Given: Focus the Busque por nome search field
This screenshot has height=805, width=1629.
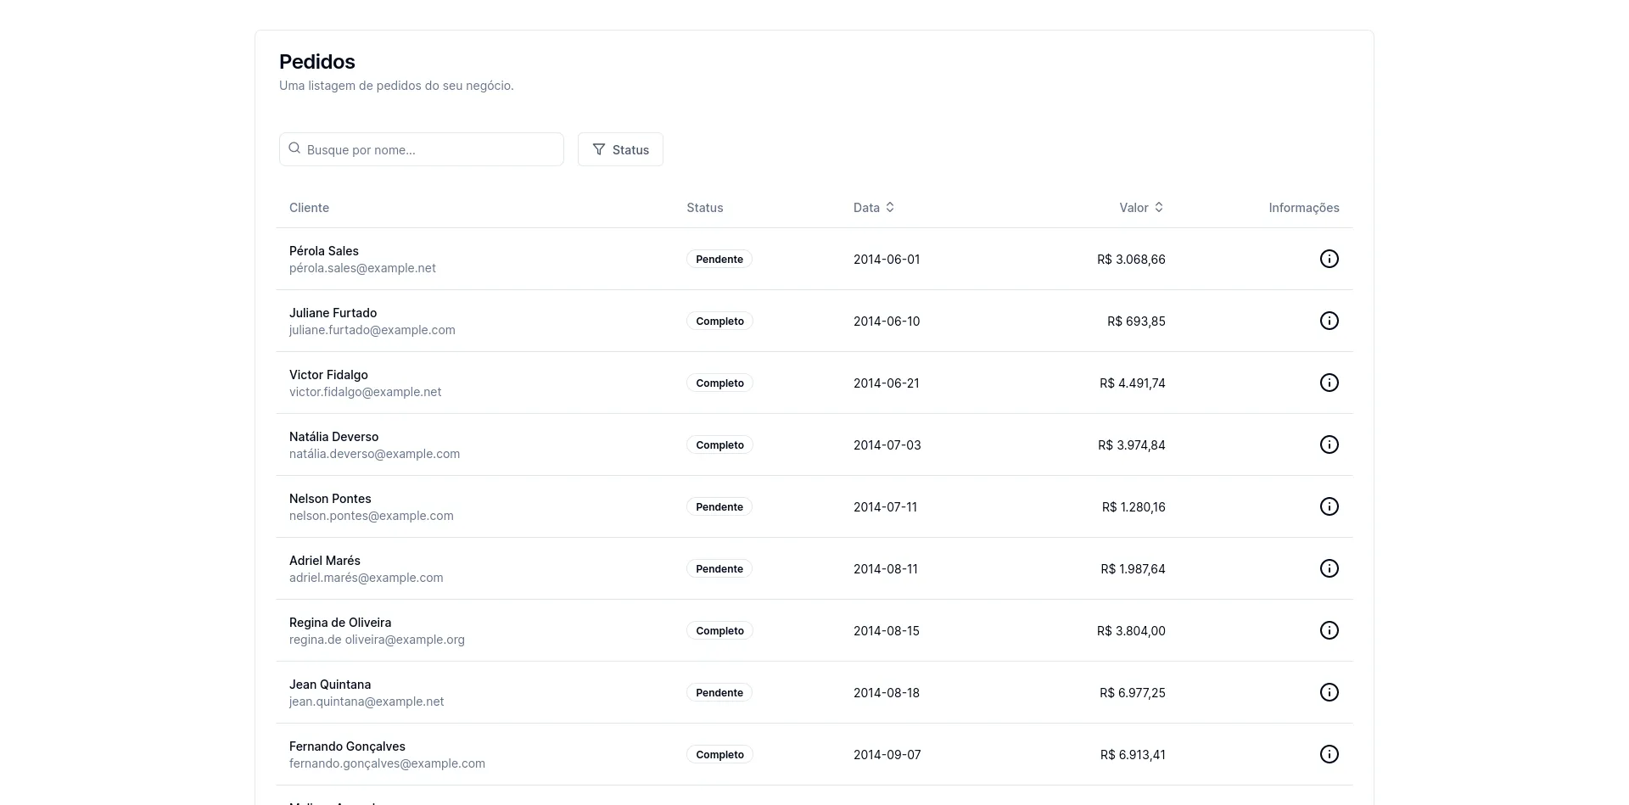Looking at the screenshot, I should tap(422, 149).
